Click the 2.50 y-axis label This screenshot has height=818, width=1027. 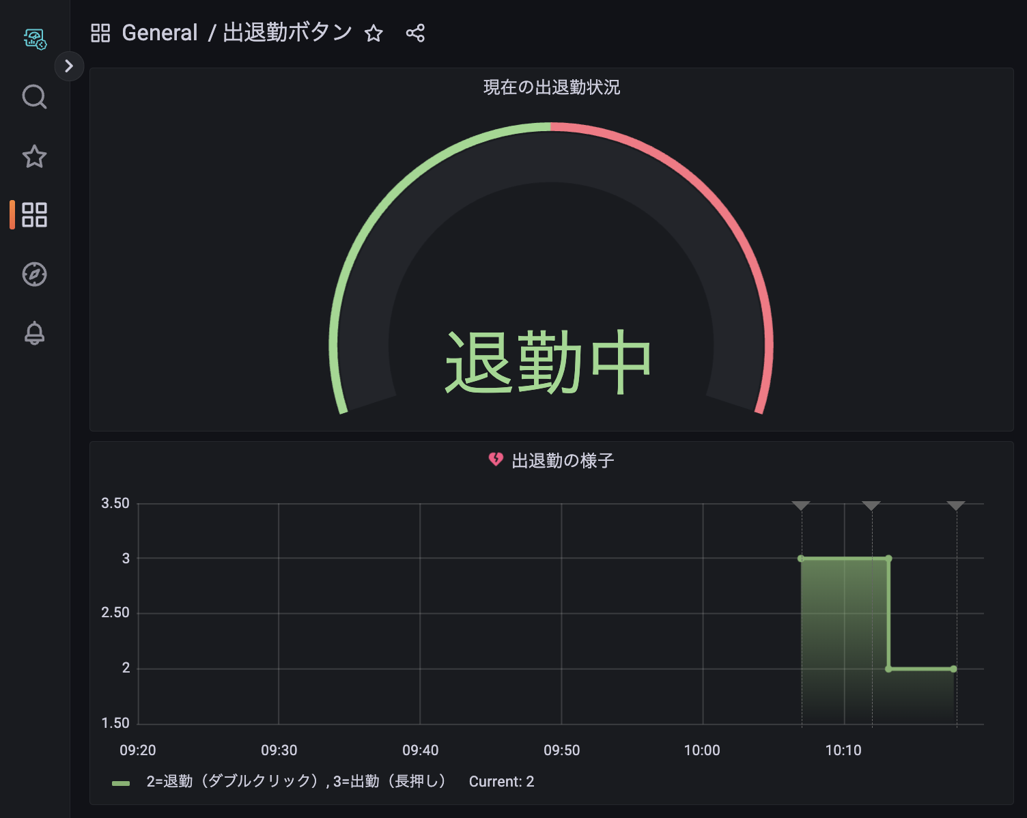coord(115,612)
